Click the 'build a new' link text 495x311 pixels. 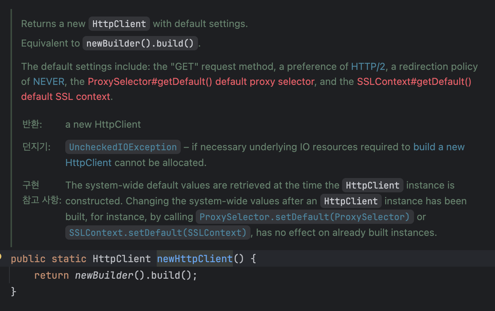(x=439, y=147)
